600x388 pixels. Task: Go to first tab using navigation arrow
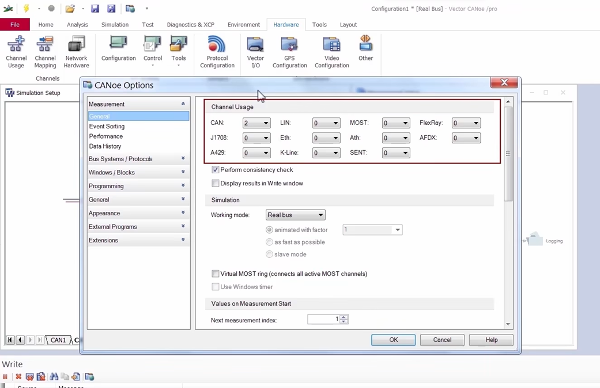(x=10, y=340)
